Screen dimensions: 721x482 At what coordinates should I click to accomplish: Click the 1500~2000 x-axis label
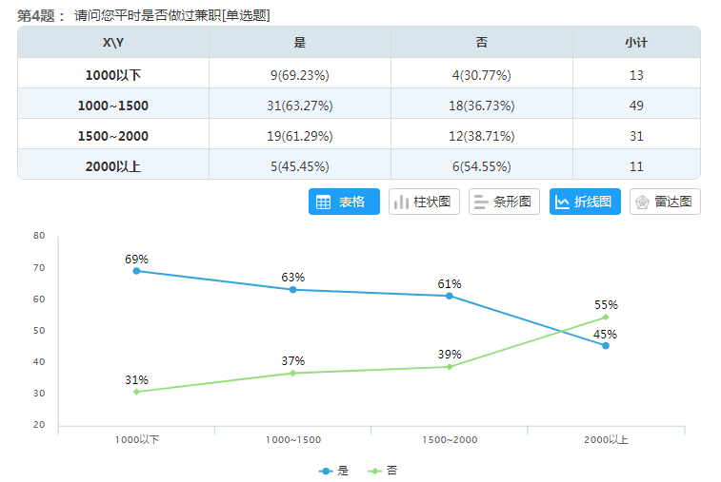pyautogui.click(x=450, y=440)
